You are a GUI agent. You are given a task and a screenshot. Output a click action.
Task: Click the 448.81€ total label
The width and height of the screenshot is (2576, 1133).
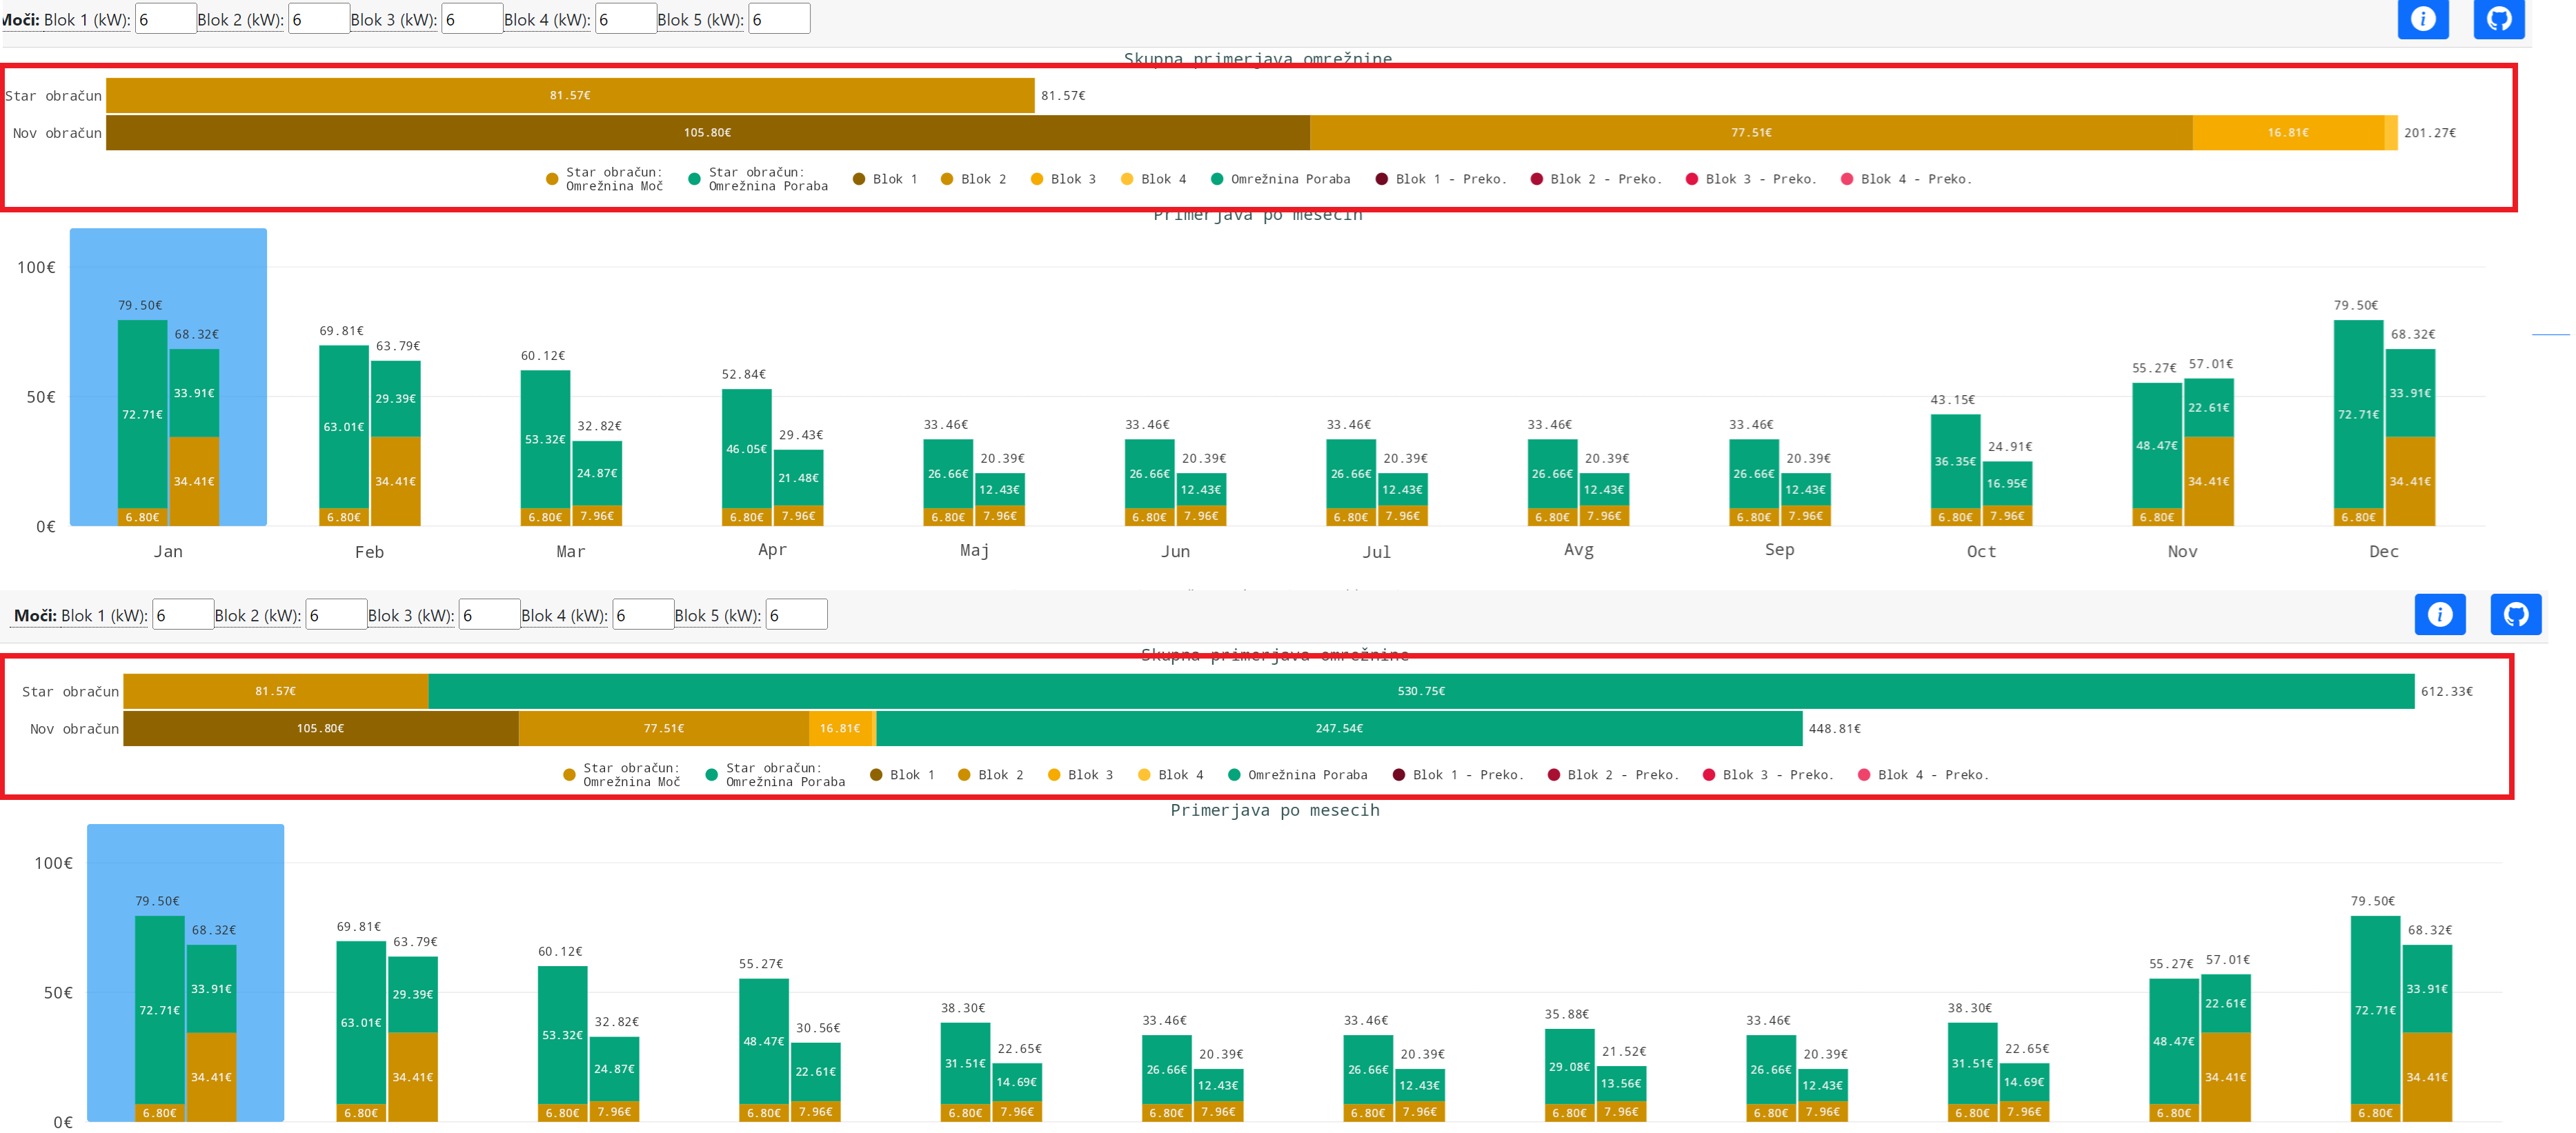pos(1835,728)
